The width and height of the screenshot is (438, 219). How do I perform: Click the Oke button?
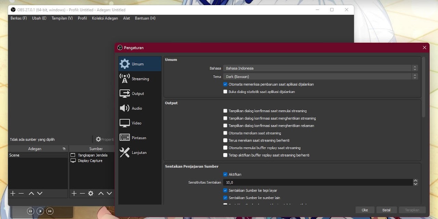365,210
